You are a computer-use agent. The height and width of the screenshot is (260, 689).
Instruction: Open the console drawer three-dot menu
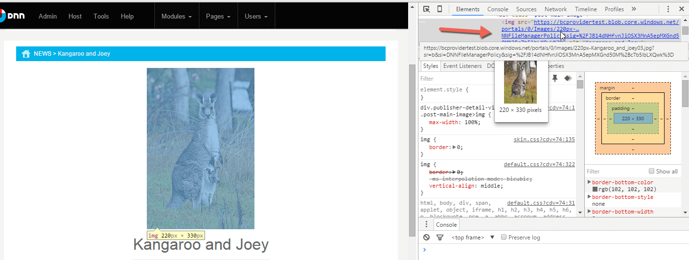426,224
